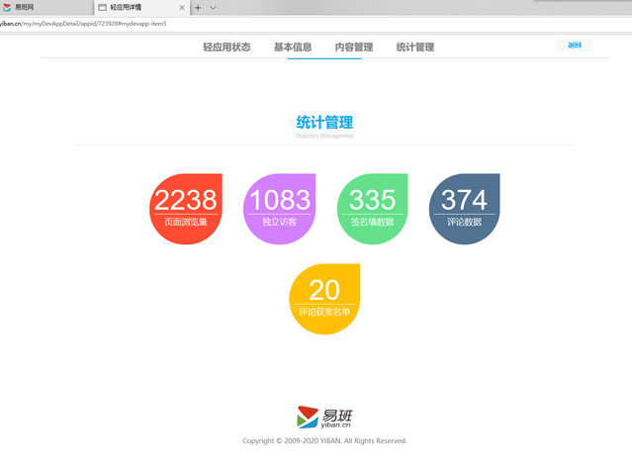Go to the 基本信息 tab
This screenshot has width=632, height=469.
[x=293, y=47]
